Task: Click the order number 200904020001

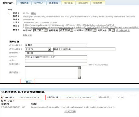Action: pos(29,98)
